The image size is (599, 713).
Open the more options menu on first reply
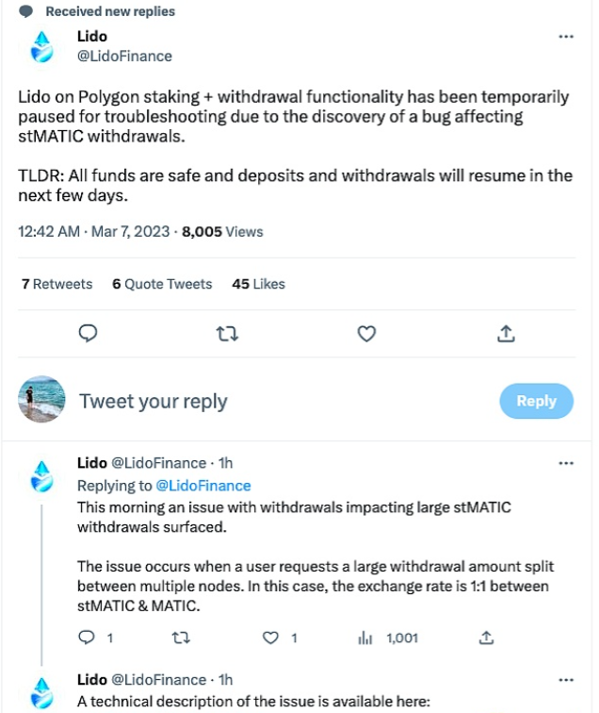566,463
